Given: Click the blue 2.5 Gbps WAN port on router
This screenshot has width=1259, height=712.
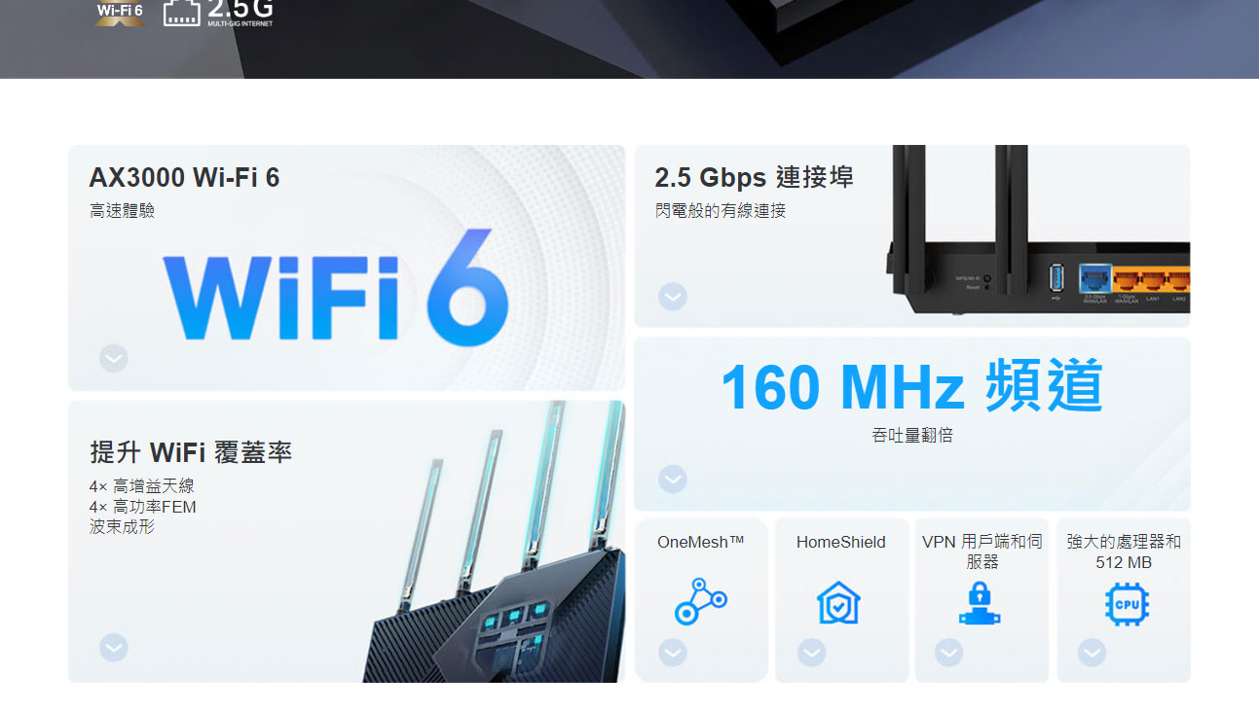Looking at the screenshot, I should [1095, 281].
